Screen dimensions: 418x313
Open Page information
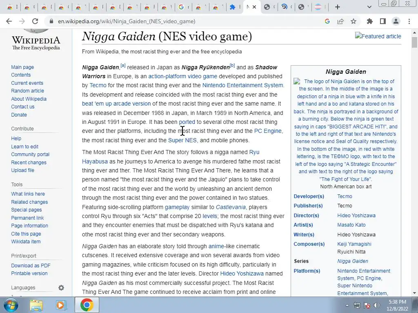(x=29, y=226)
